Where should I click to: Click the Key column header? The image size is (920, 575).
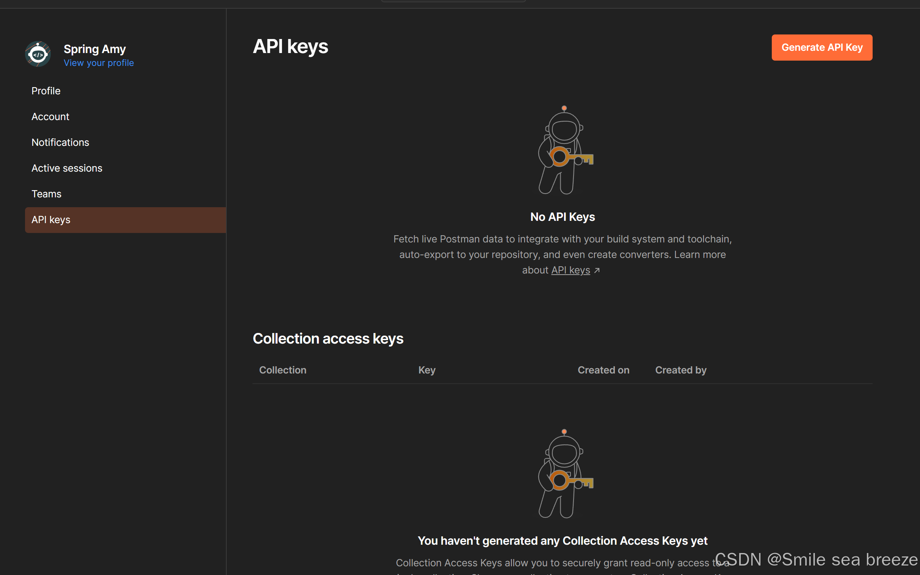point(426,370)
